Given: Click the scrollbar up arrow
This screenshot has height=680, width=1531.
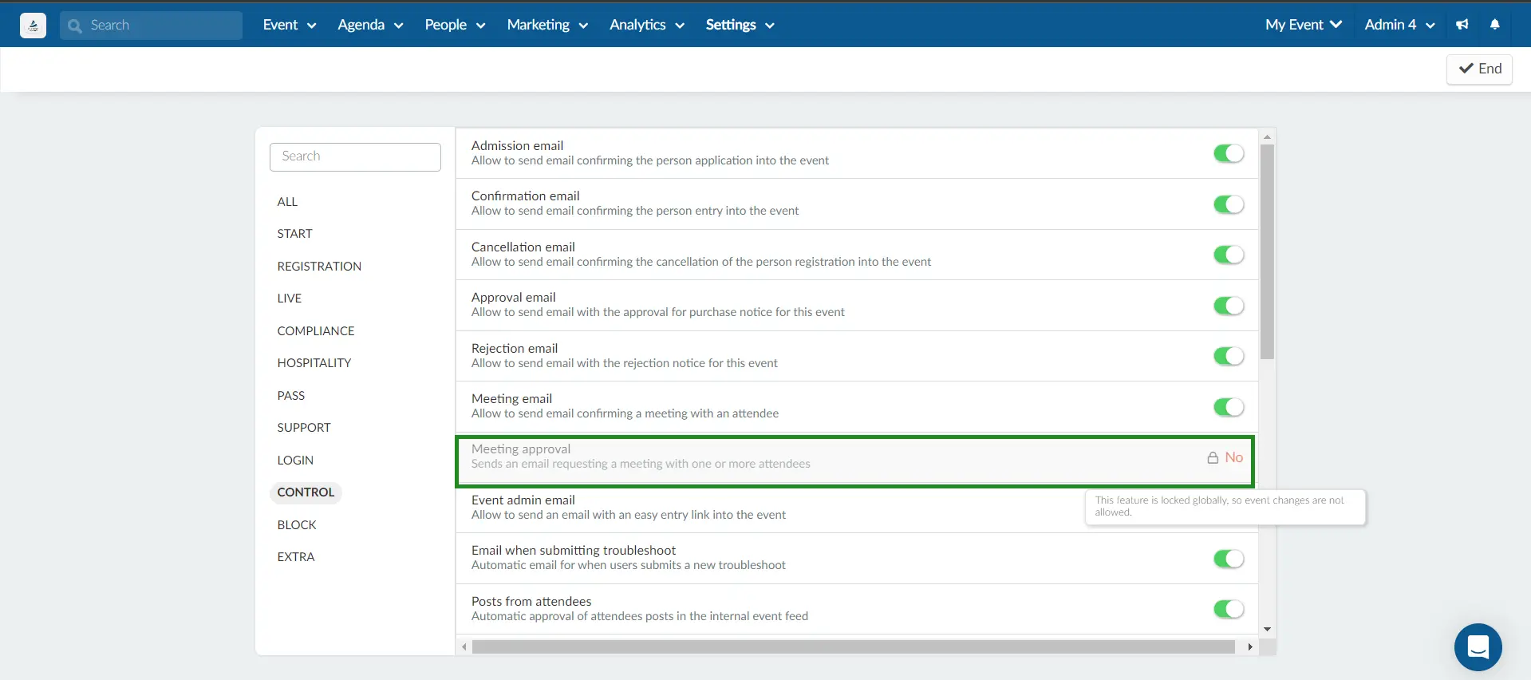Looking at the screenshot, I should [x=1267, y=137].
